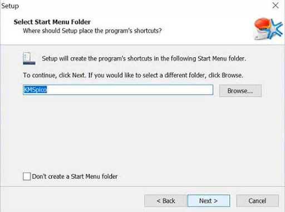Tick the Don't create a Start Menu folder checkbox

pyautogui.click(x=27, y=176)
